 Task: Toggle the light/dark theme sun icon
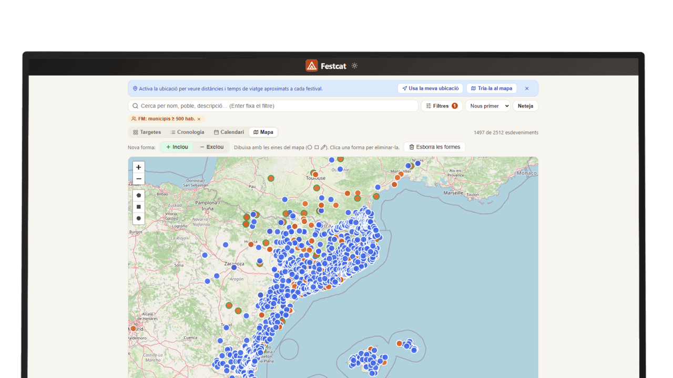point(355,66)
